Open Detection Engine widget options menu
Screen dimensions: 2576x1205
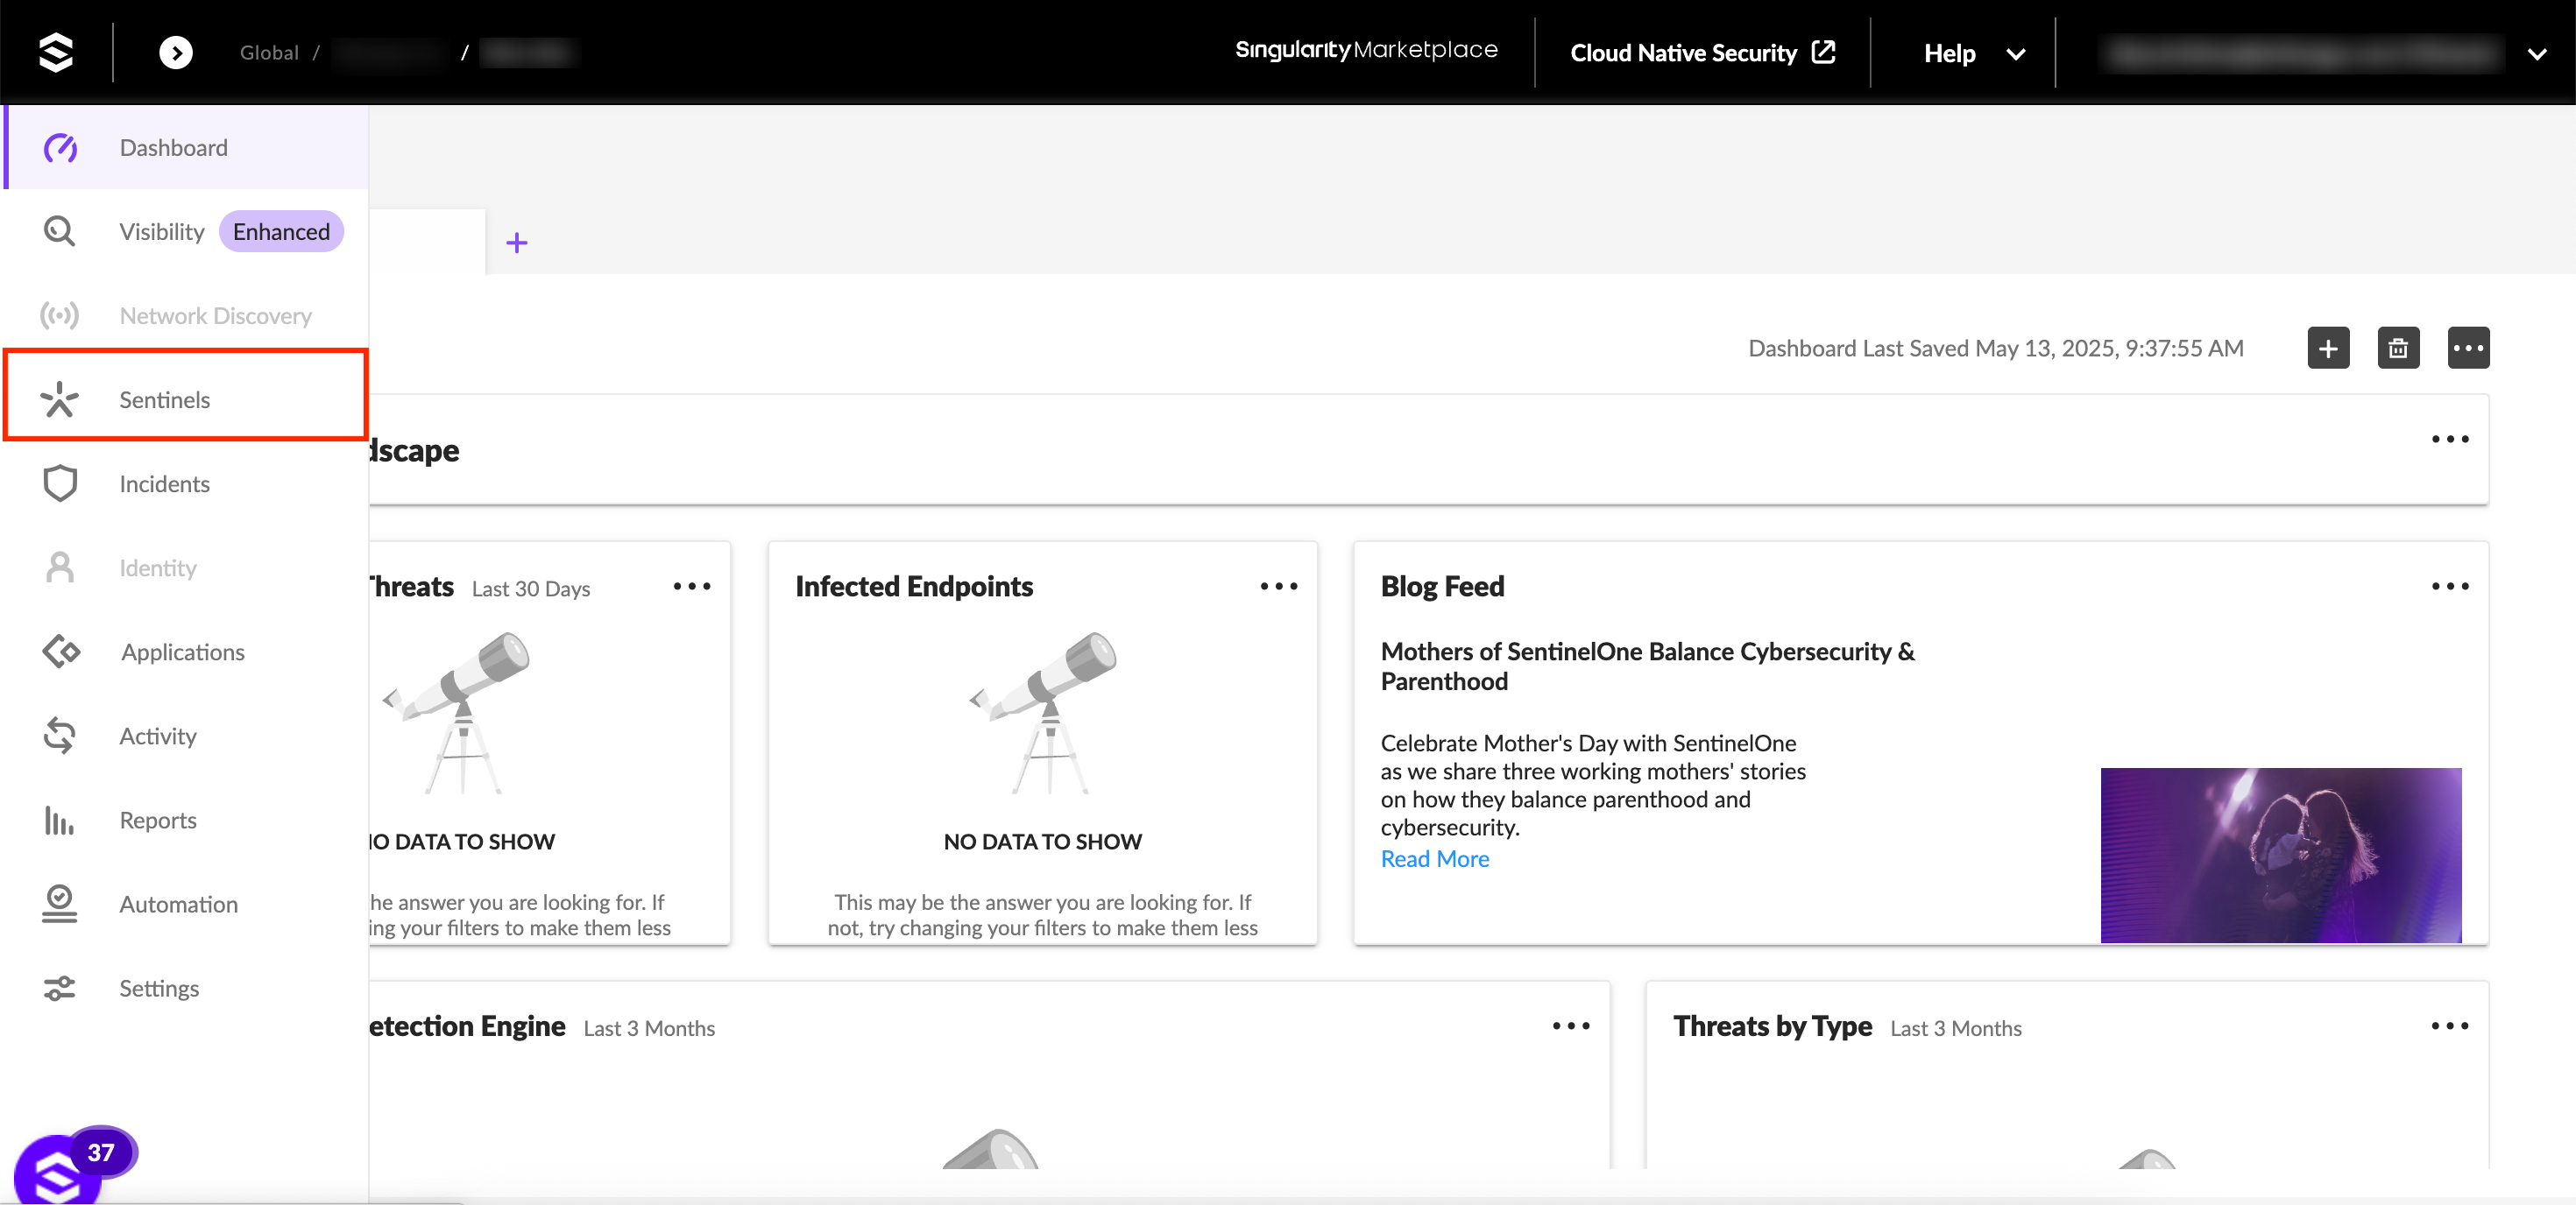(1571, 1026)
